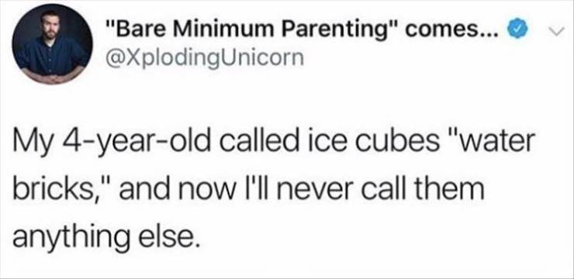Open the tweet author's profile picture
Viewport: 574px width, 279px height.
tap(52, 44)
